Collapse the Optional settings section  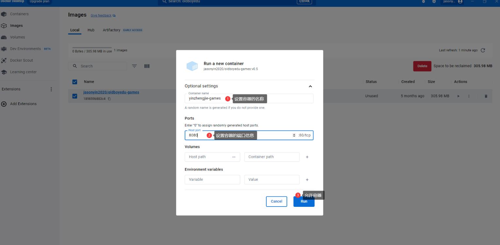310,86
